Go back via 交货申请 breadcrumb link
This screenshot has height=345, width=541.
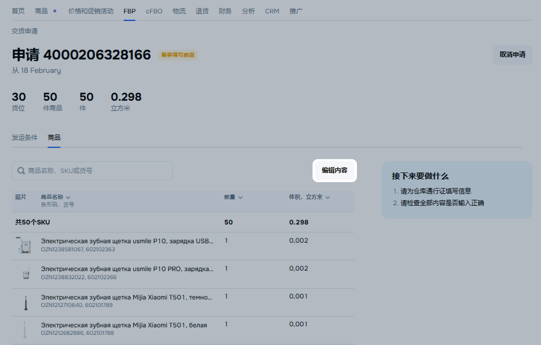click(25, 32)
